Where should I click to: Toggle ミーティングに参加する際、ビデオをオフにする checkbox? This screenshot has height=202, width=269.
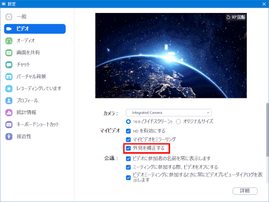[x=128, y=167]
